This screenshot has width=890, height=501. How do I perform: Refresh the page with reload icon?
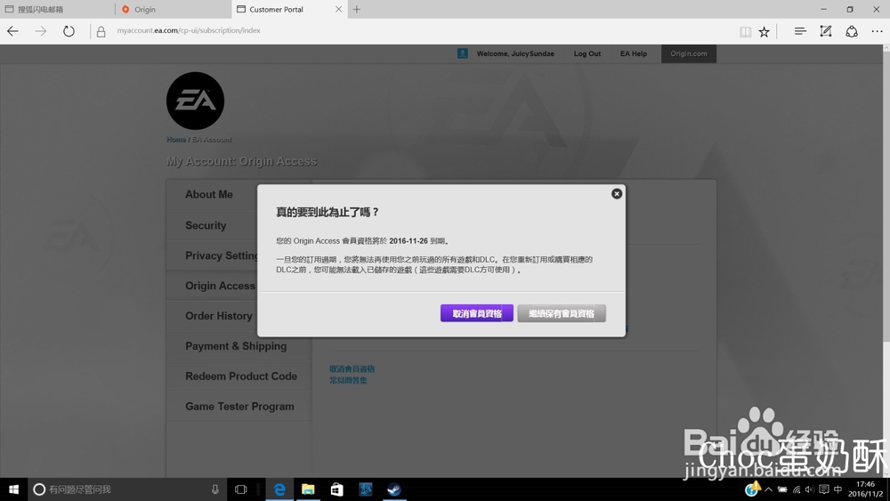pos(69,31)
